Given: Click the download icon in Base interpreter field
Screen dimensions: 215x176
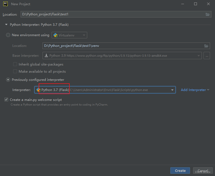Looking at the screenshot, I should tap(46, 55).
